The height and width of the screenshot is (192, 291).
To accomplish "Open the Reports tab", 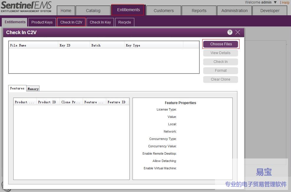I will (199, 11).
